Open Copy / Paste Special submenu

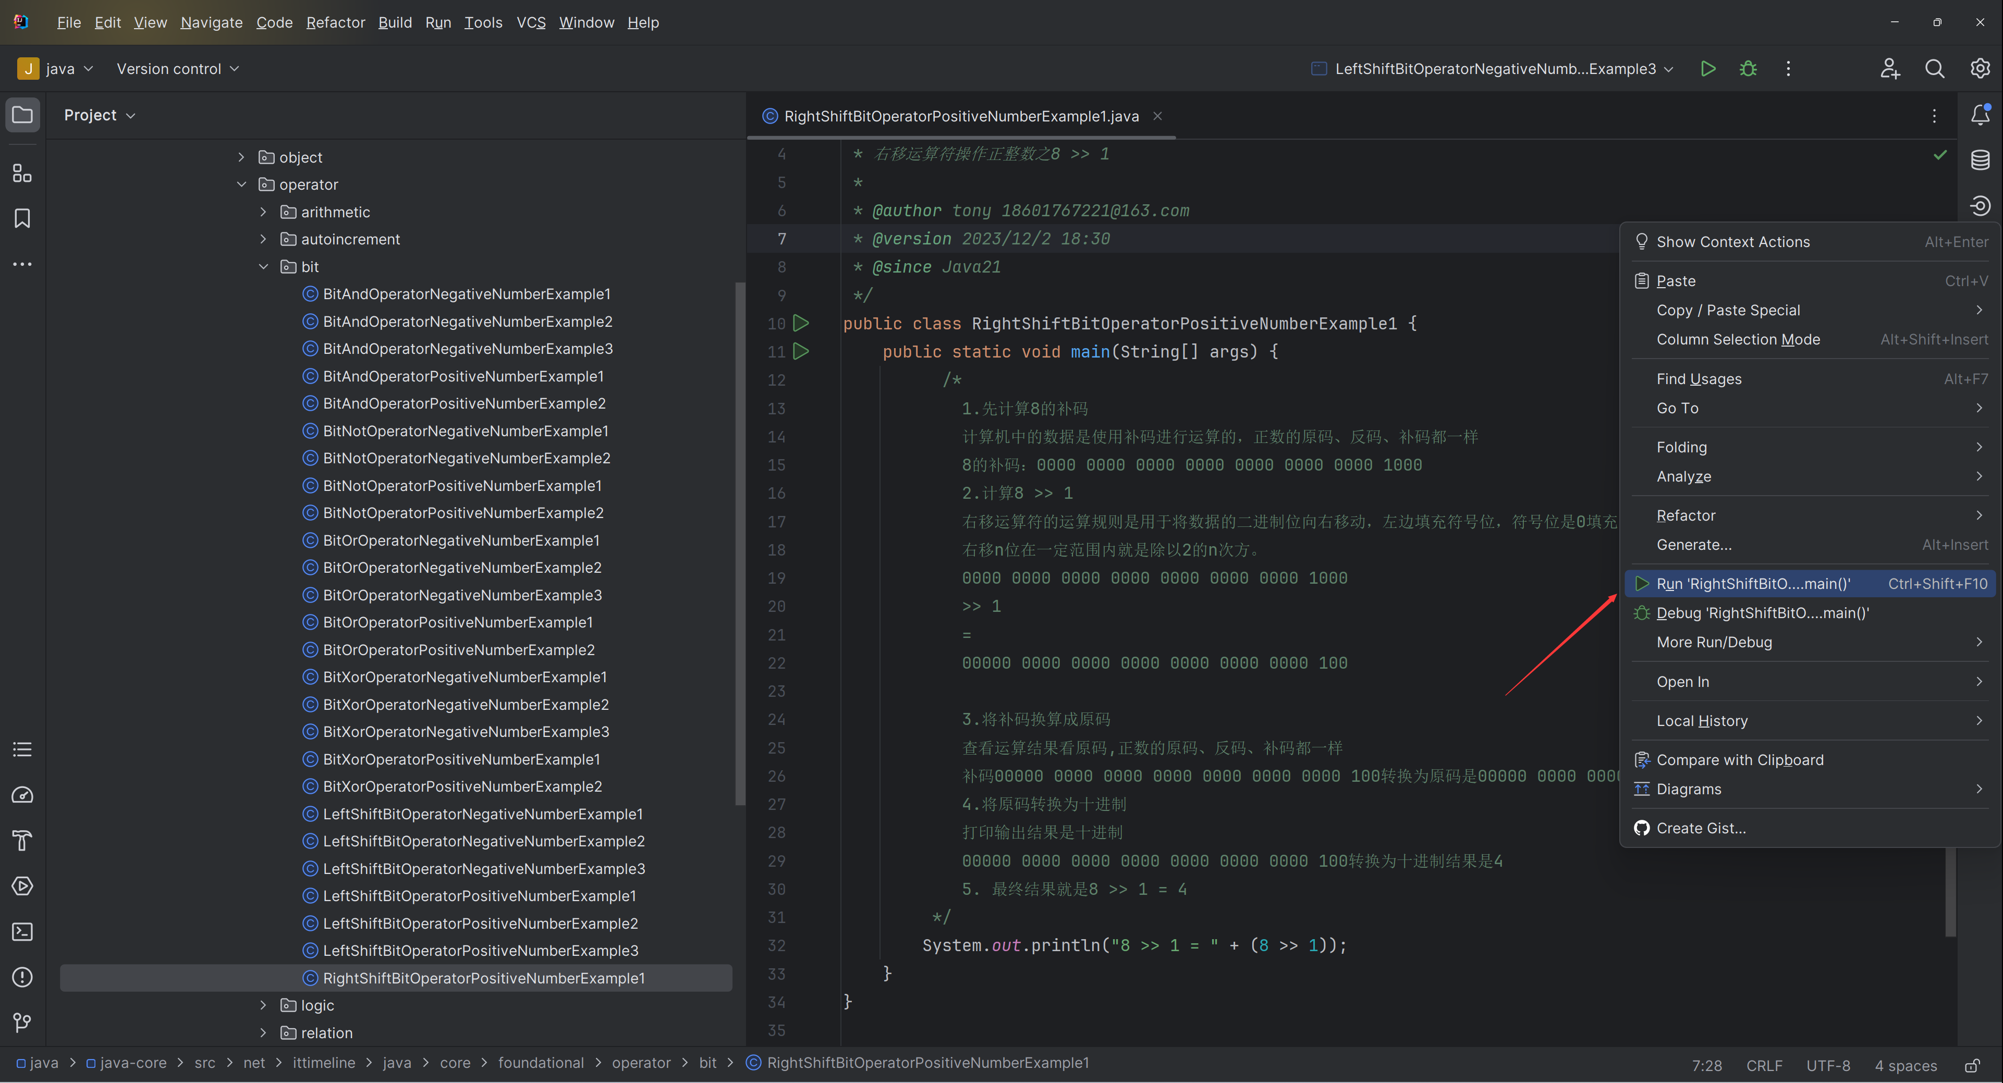click(x=1811, y=310)
